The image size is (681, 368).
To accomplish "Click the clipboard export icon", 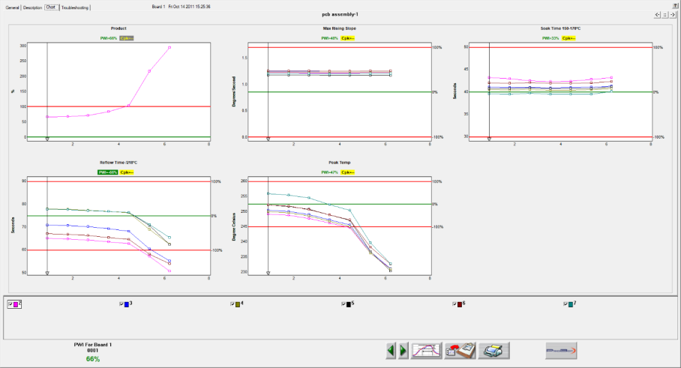I will coord(459,350).
